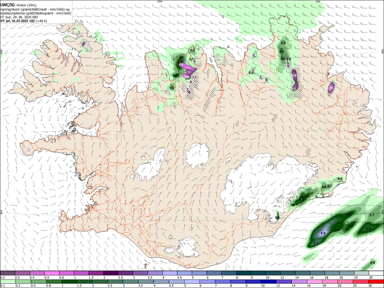Pick the dark teal 8 swatch on the snow scale
The image size is (384, 288).
(243, 273)
